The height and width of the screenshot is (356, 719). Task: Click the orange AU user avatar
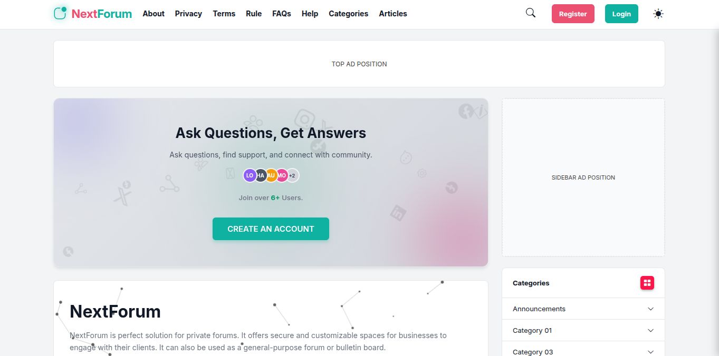[271, 175]
